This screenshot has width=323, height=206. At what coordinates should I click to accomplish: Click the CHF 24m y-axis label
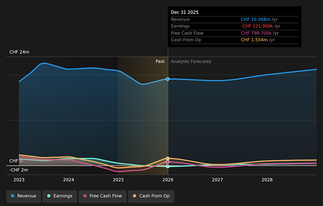pyautogui.click(x=19, y=52)
